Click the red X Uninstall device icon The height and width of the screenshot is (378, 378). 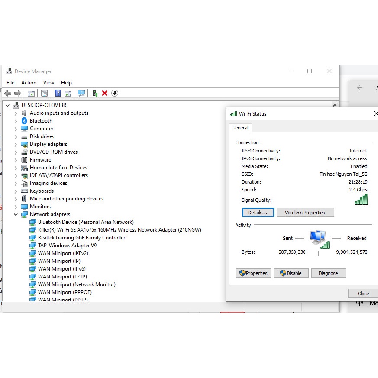click(105, 93)
